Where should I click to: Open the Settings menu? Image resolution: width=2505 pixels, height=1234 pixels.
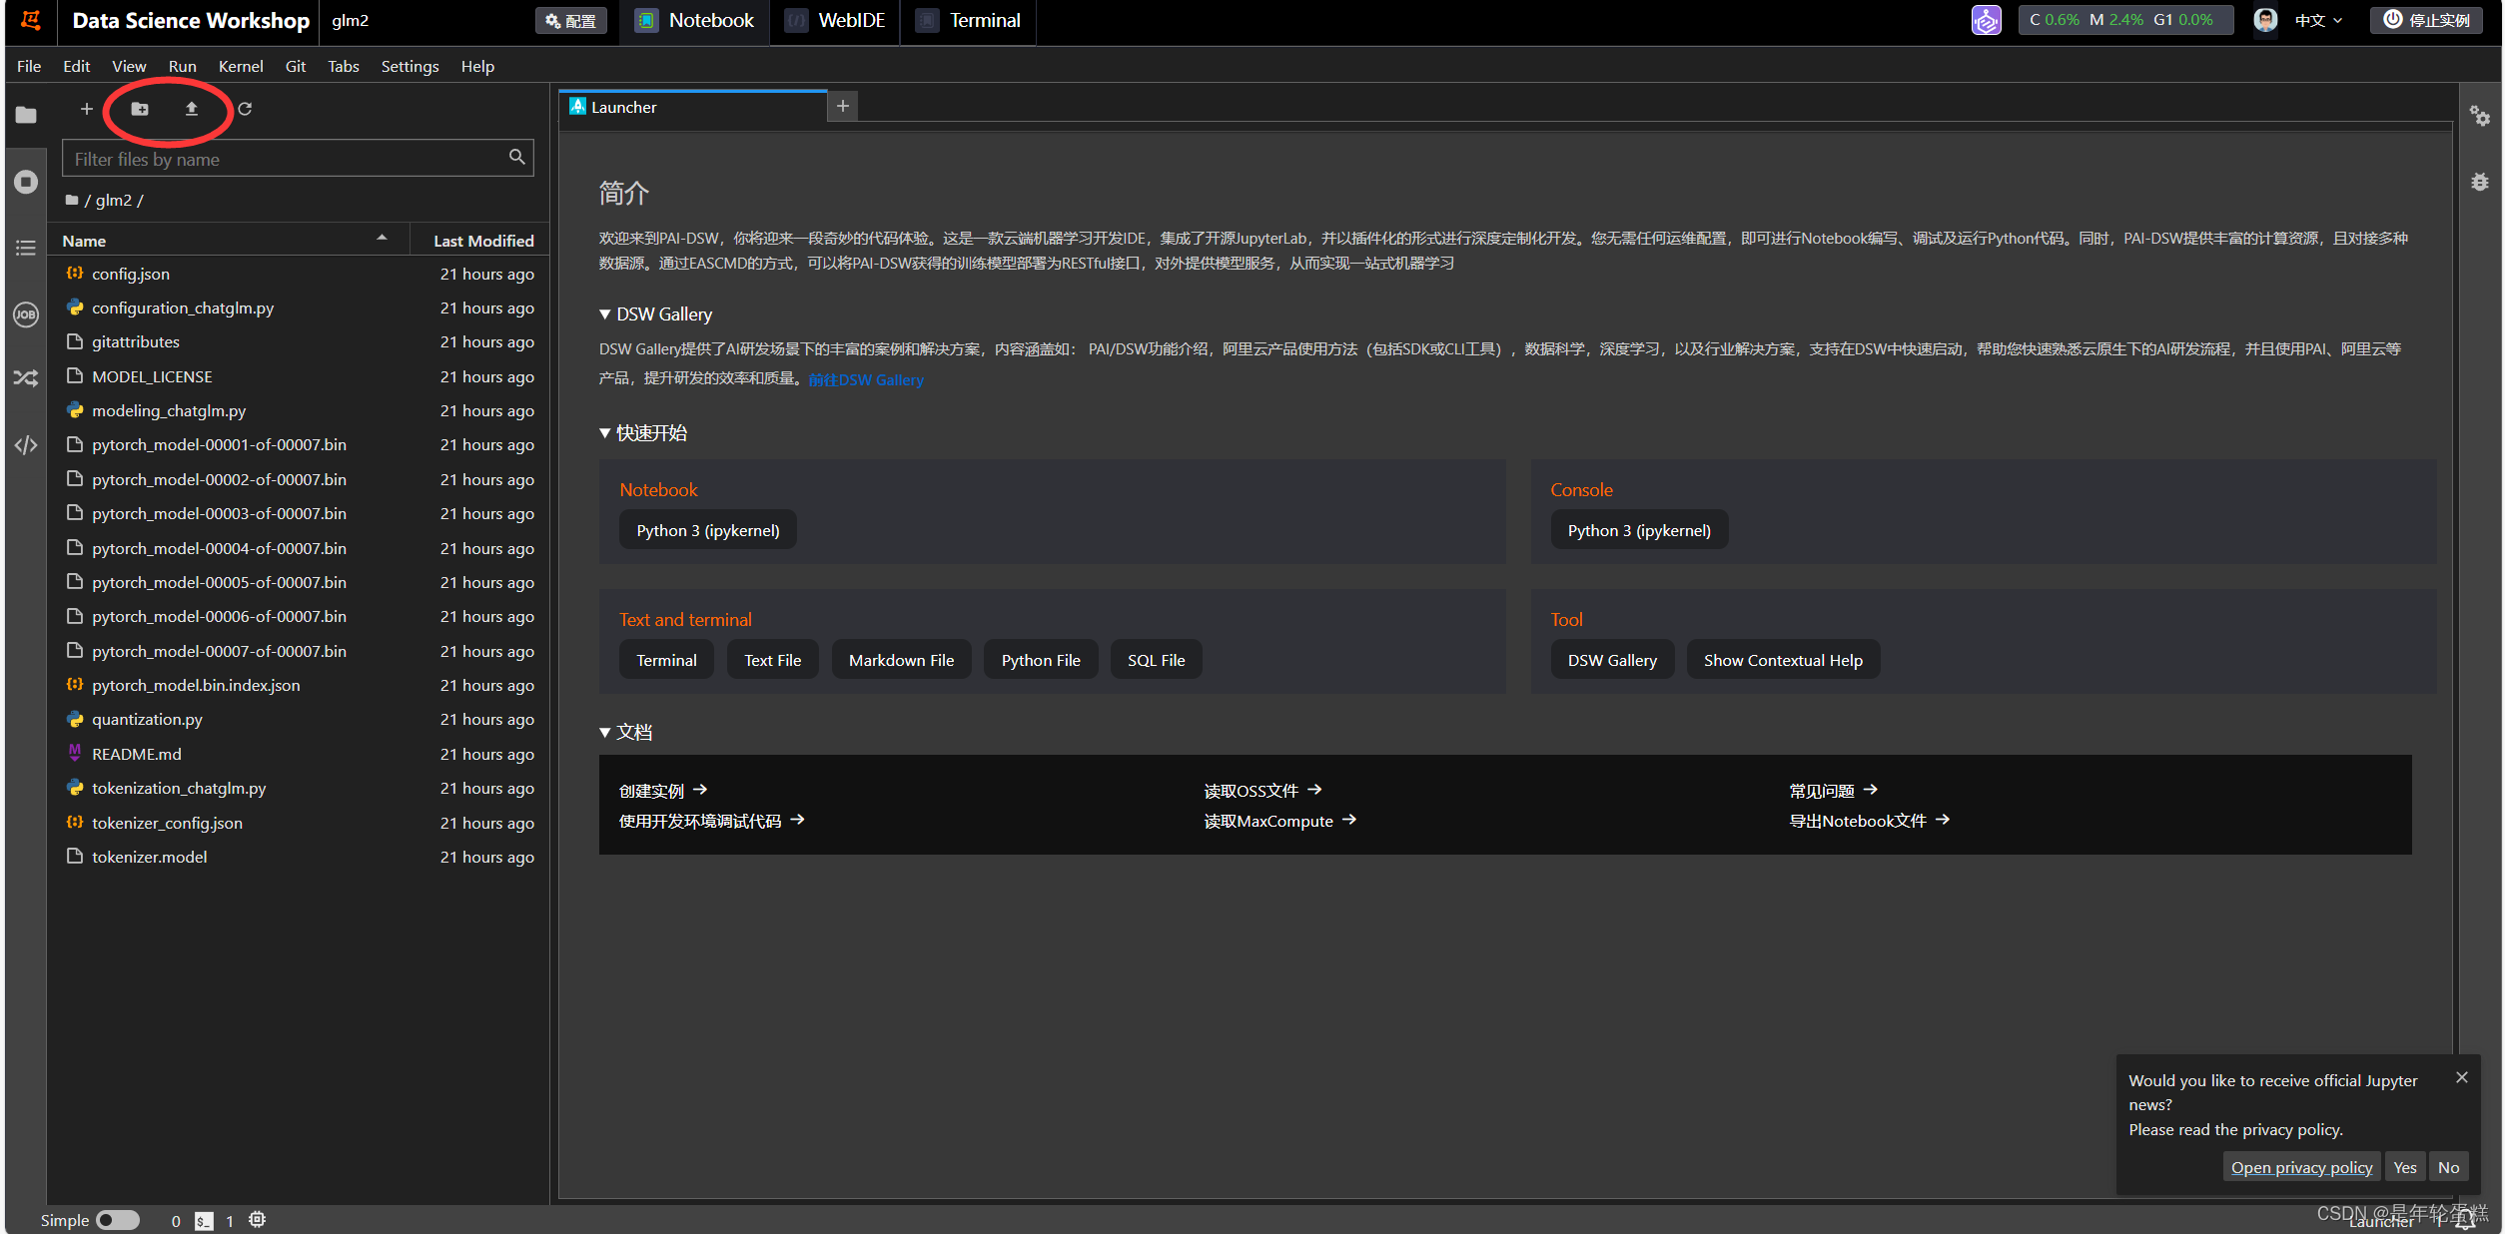point(410,66)
